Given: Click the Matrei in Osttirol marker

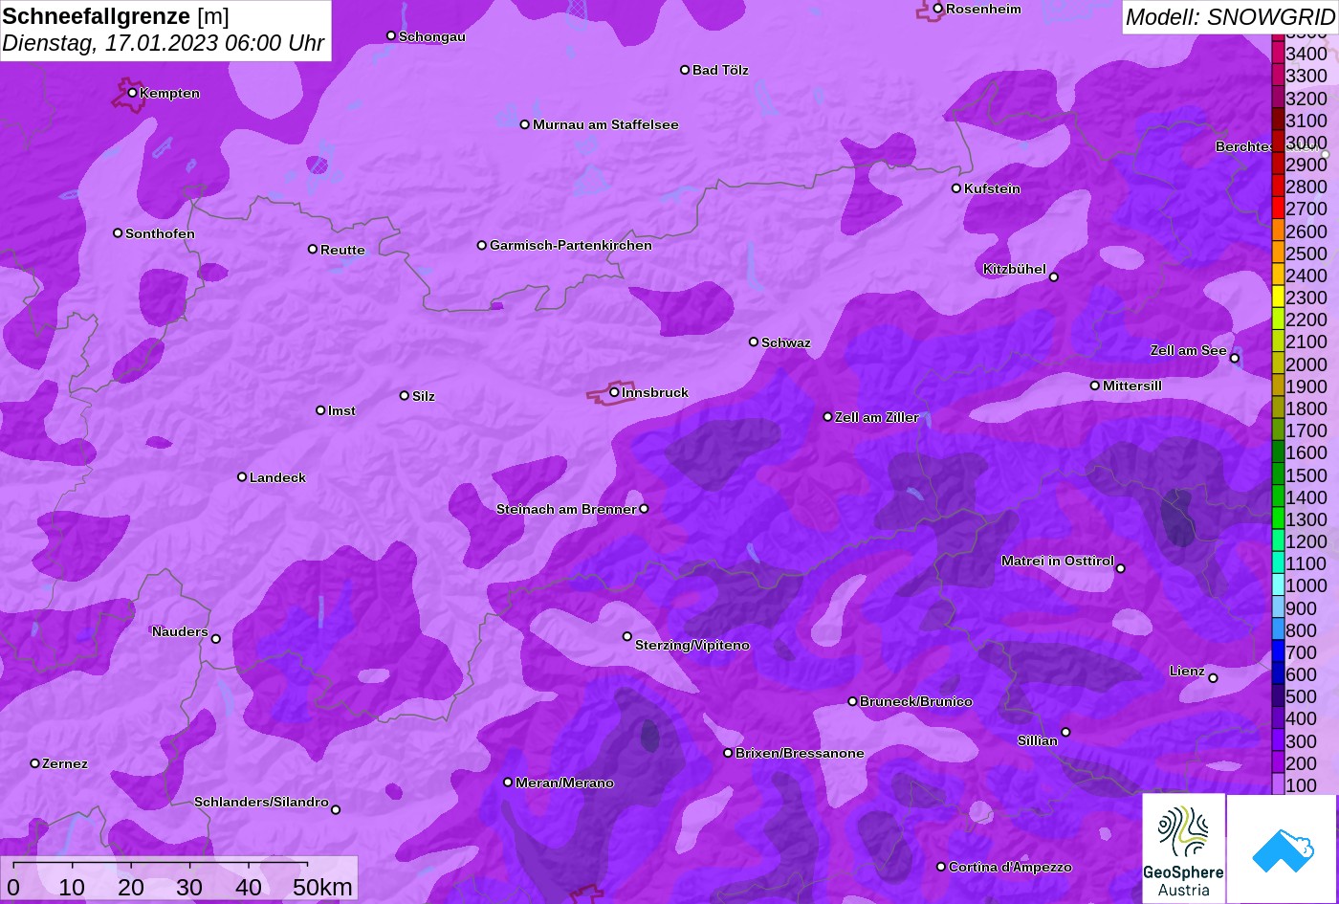Looking at the screenshot, I should click(x=1120, y=568).
